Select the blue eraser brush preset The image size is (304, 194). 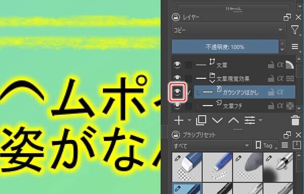pos(217,167)
